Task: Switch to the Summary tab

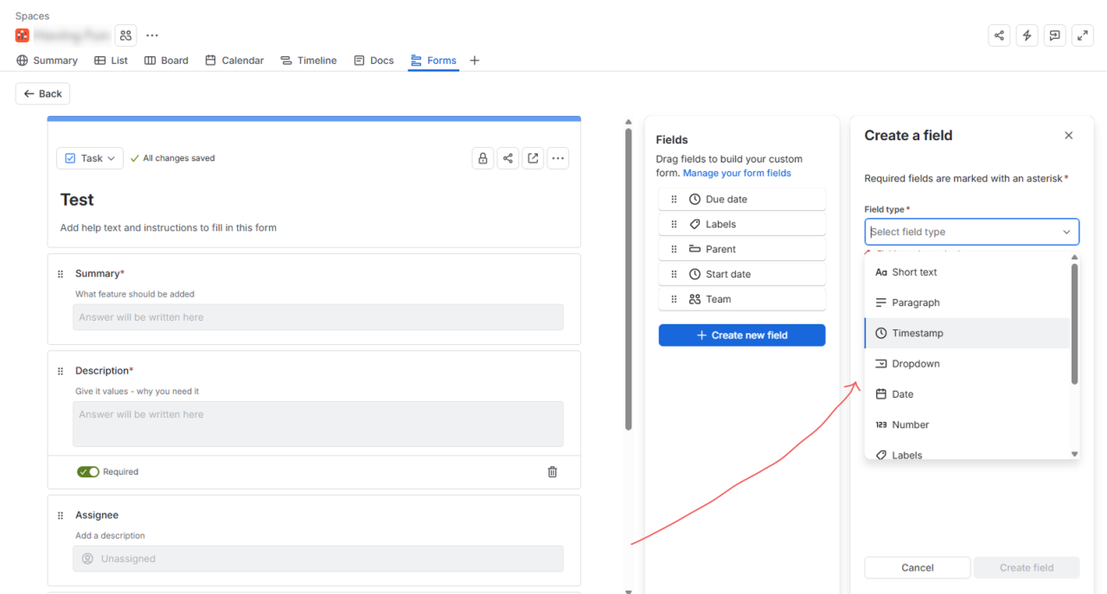Action: pyautogui.click(x=47, y=61)
